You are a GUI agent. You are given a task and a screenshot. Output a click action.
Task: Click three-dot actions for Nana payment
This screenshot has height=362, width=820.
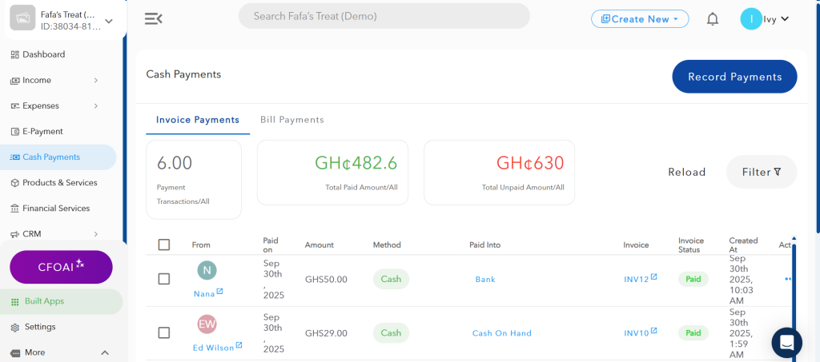(788, 279)
